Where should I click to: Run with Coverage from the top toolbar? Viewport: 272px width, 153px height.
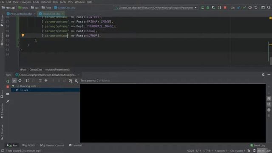213,8
